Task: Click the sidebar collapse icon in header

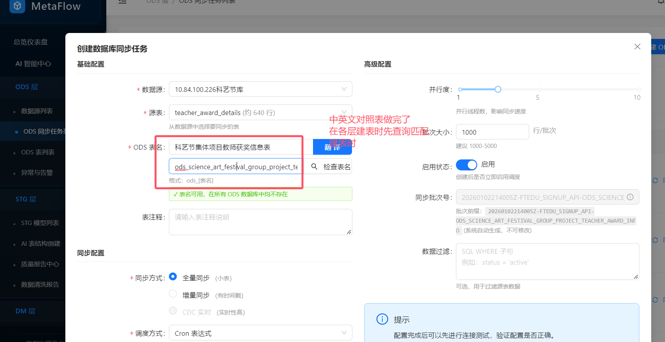Action: click(x=122, y=2)
